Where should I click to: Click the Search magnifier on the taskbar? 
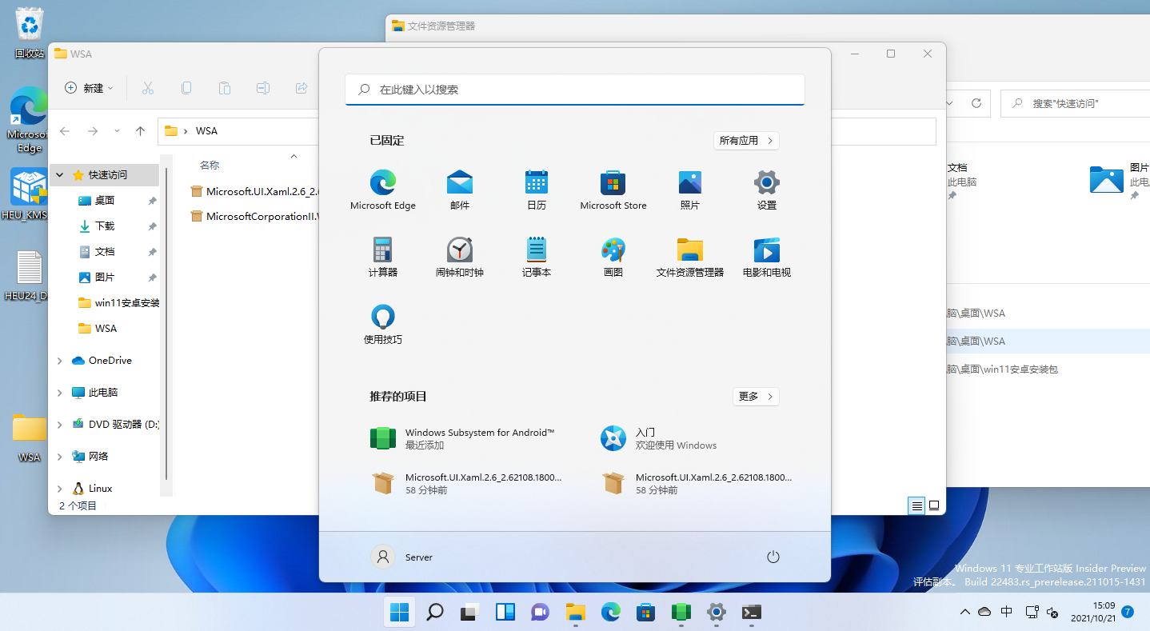pos(434,613)
